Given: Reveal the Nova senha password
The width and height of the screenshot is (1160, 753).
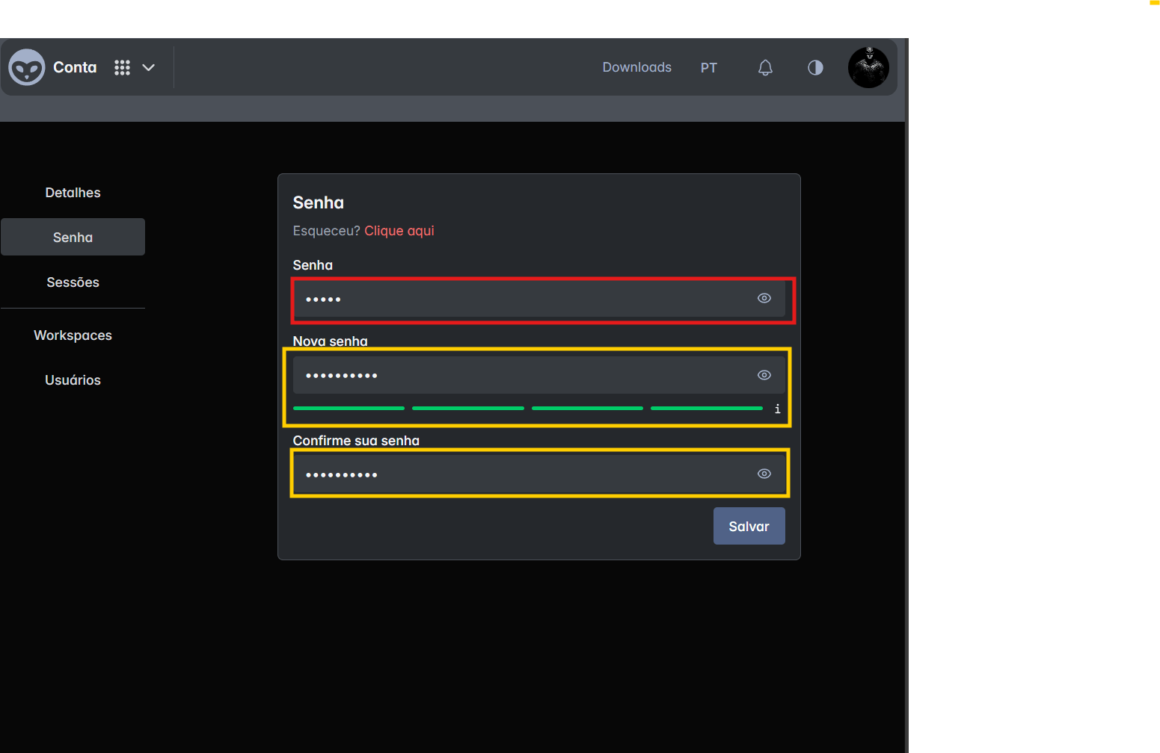Looking at the screenshot, I should click(x=764, y=375).
